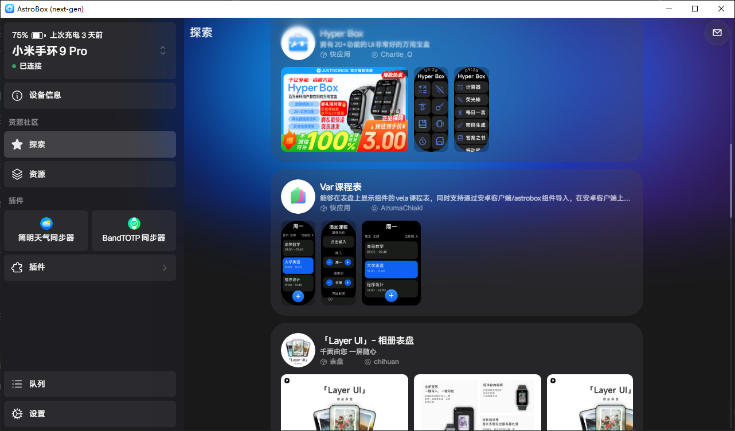Select the Var课程表 app icon

tap(298, 197)
